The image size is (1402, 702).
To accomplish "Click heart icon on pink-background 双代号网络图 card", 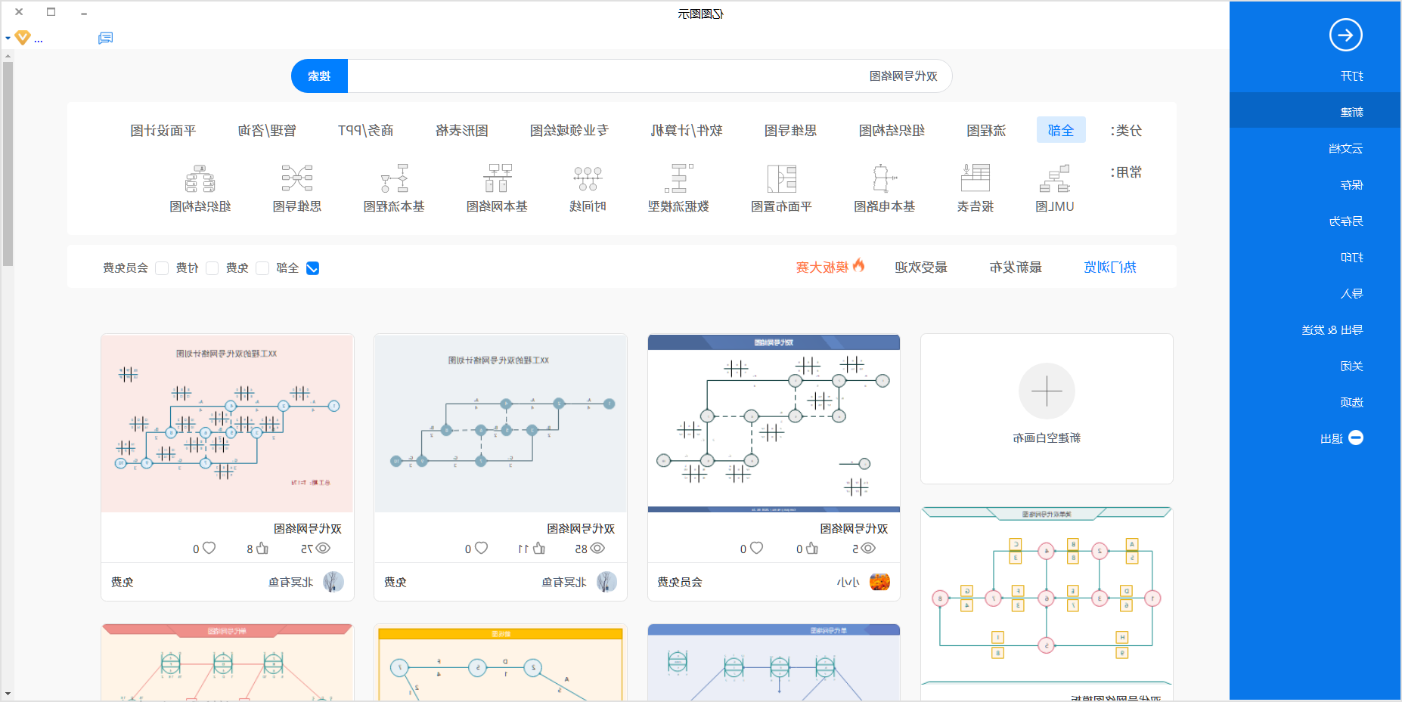I will pos(209,548).
